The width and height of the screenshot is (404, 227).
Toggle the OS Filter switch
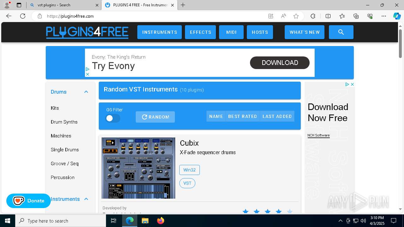click(x=113, y=118)
